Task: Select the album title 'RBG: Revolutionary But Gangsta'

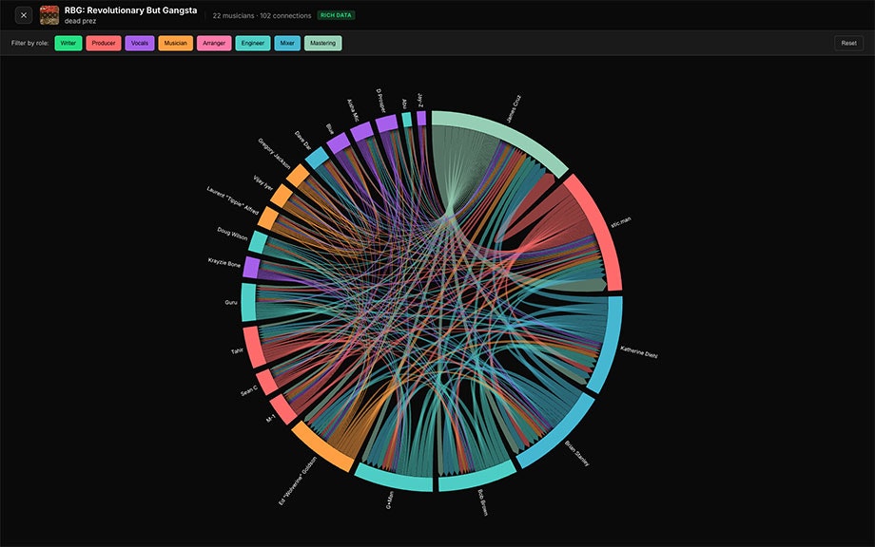Action: 130,10
